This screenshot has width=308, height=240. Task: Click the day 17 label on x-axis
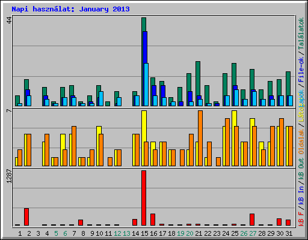[x=162, y=233]
